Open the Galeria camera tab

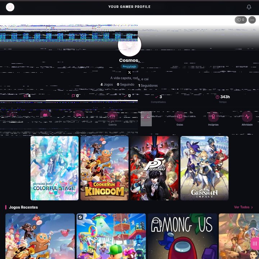113,119
